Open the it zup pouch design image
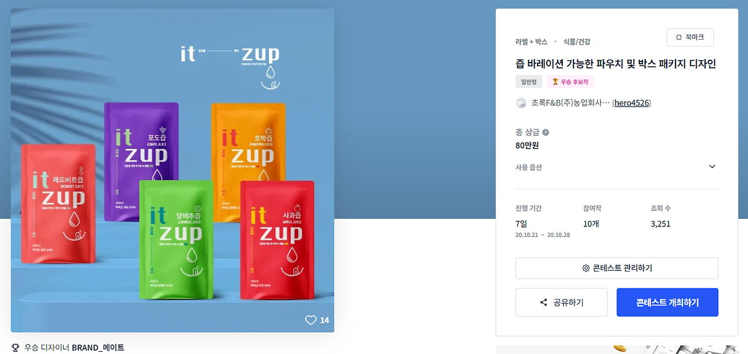The width and height of the screenshot is (748, 354). [x=172, y=170]
